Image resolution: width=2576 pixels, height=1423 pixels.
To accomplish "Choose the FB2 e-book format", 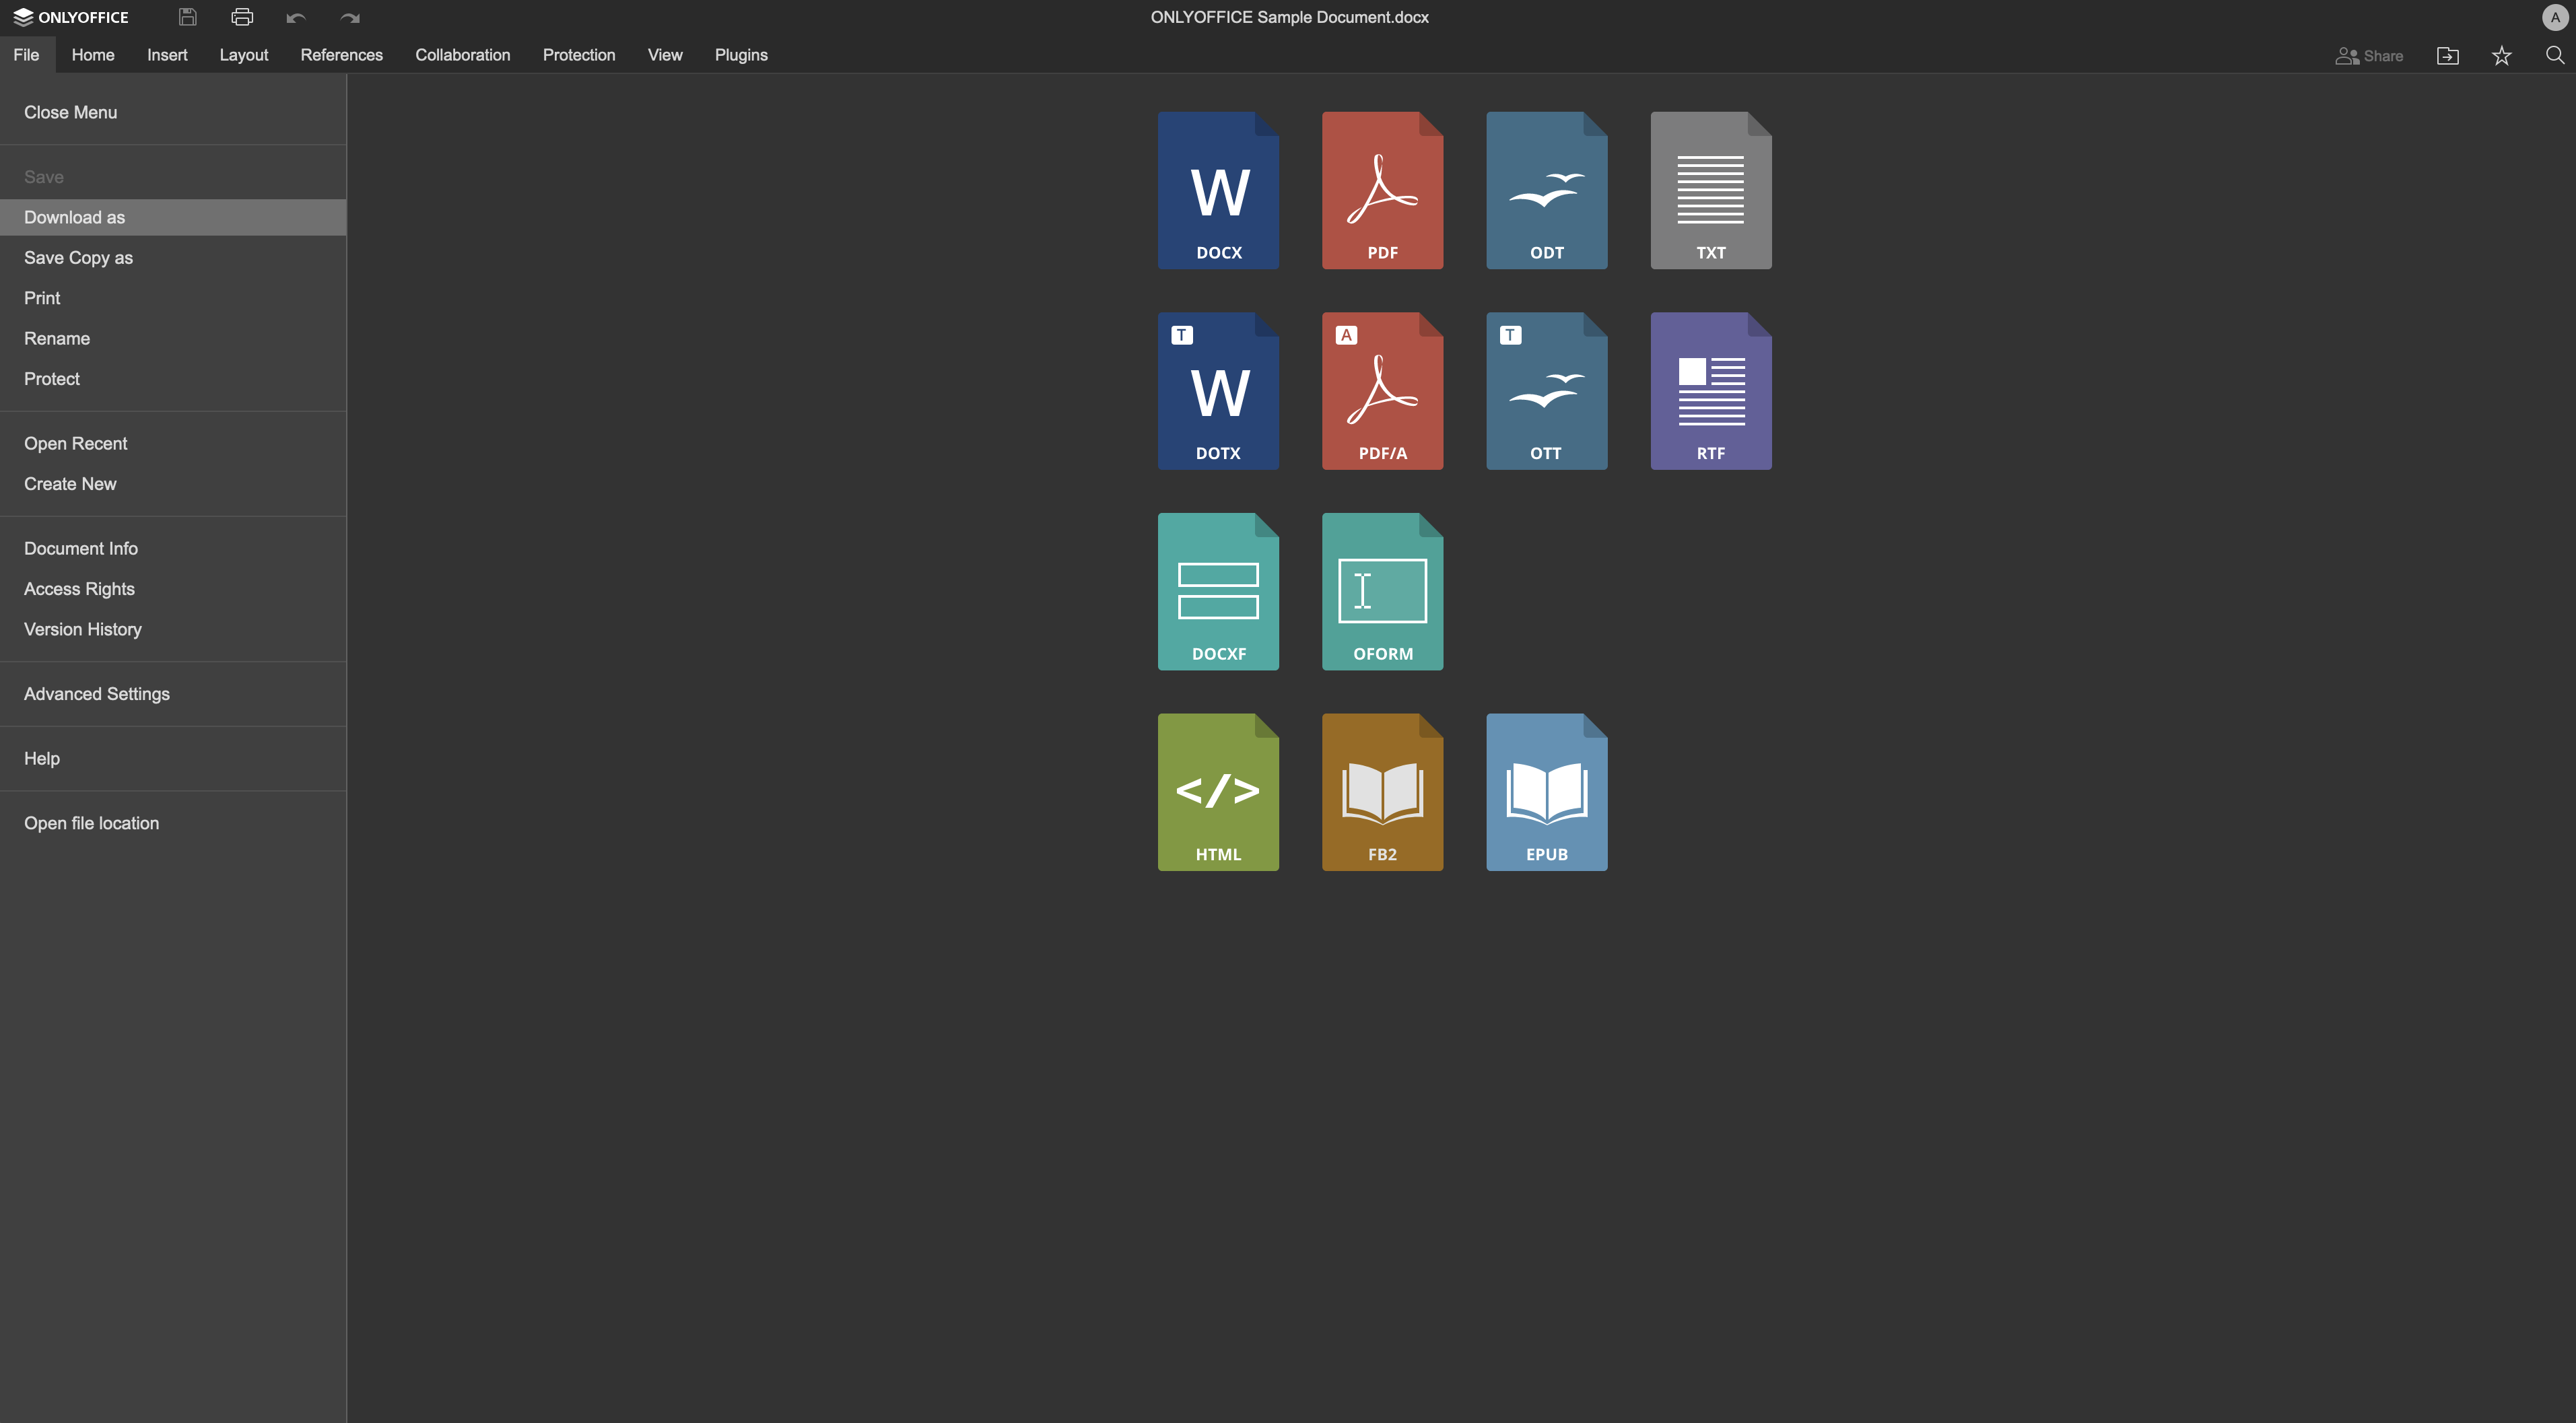I will pyautogui.click(x=1382, y=792).
